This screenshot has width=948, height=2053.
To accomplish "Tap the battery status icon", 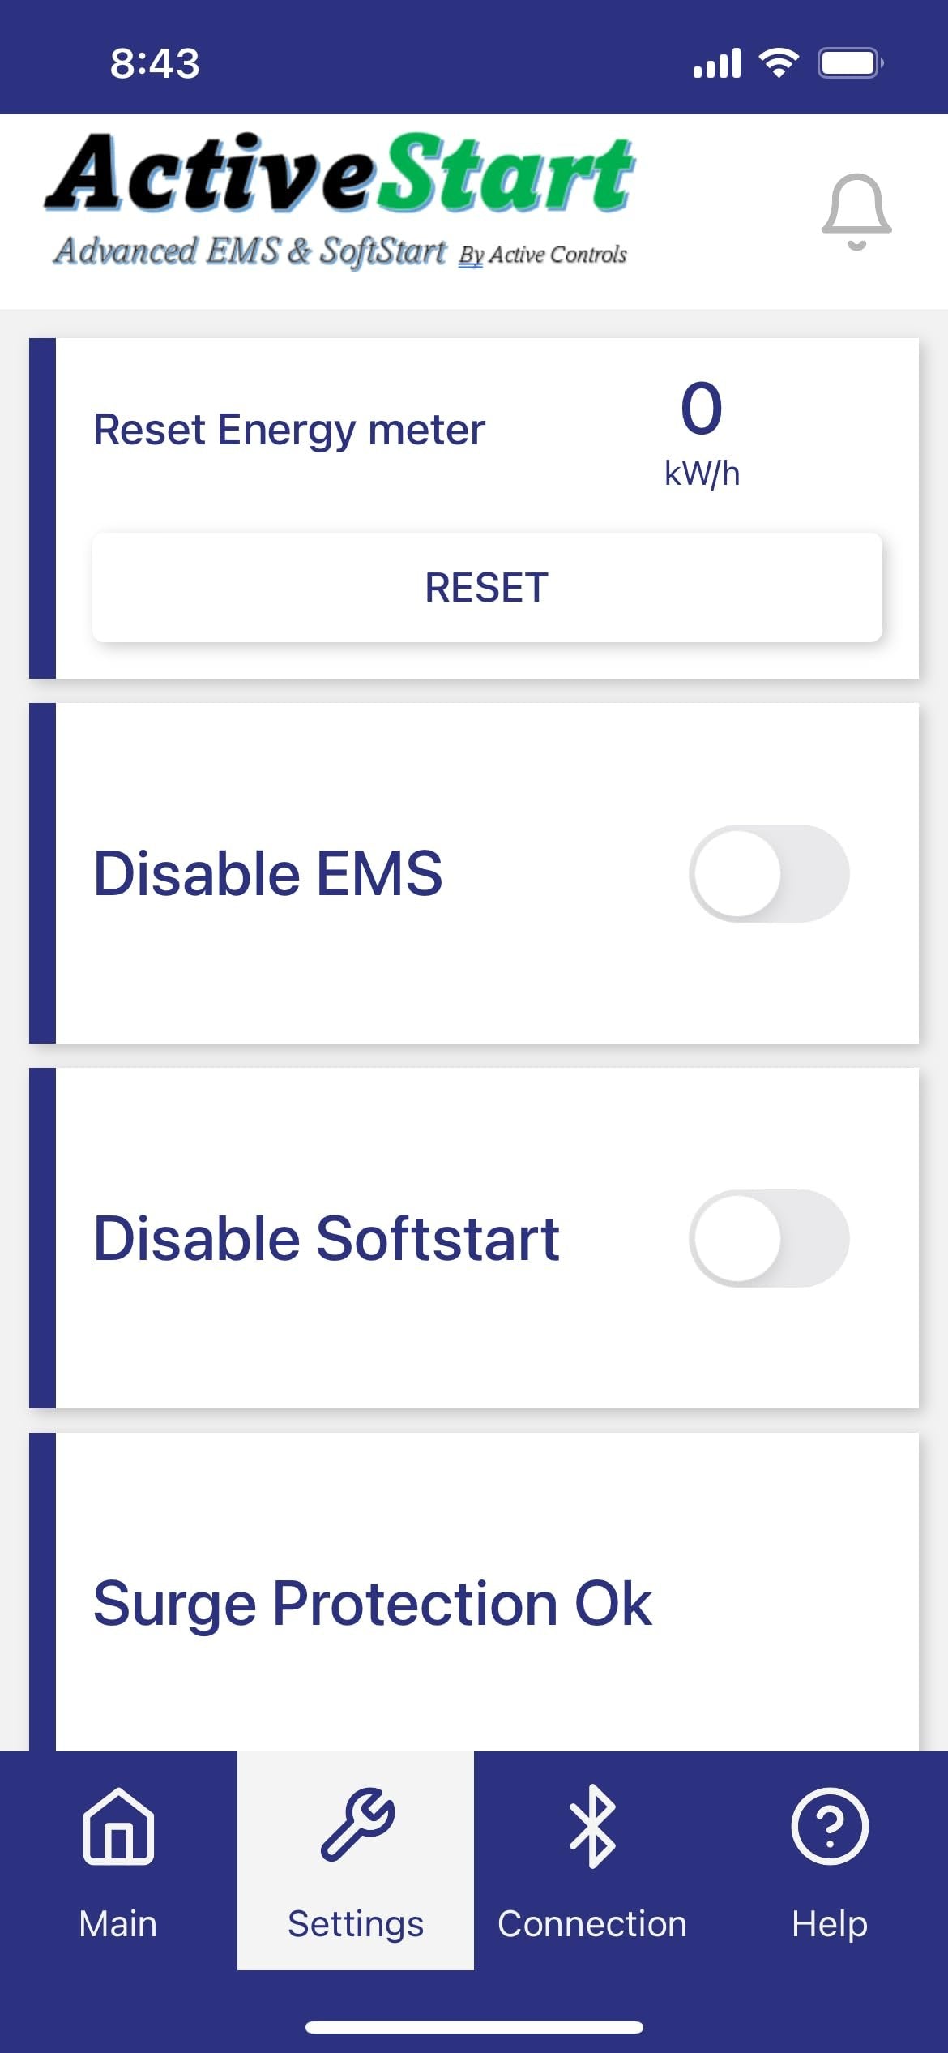I will click(x=849, y=62).
